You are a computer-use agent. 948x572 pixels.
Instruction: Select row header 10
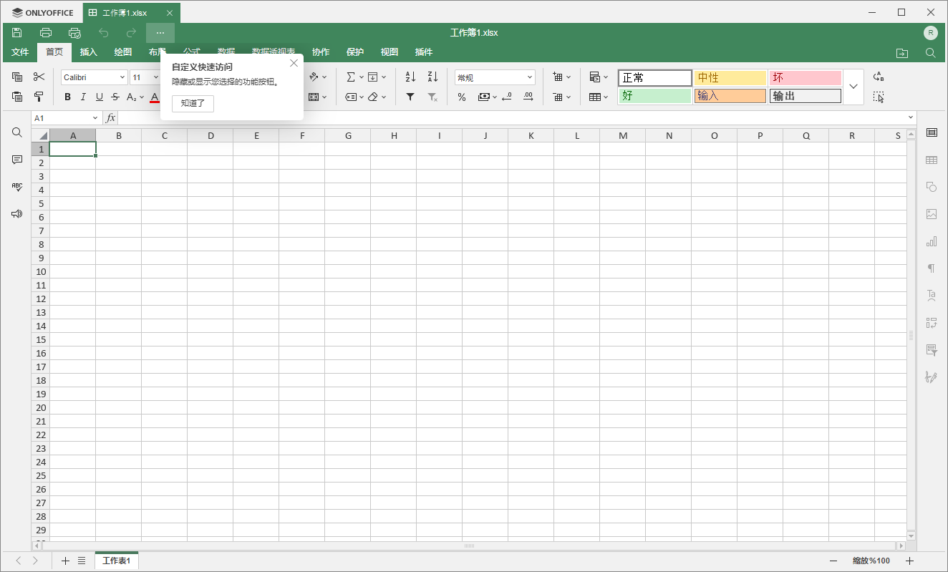click(41, 271)
